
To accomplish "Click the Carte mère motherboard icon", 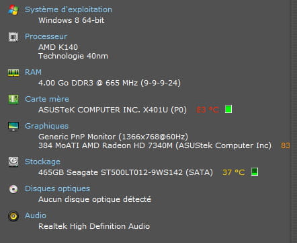I will (13, 99).
